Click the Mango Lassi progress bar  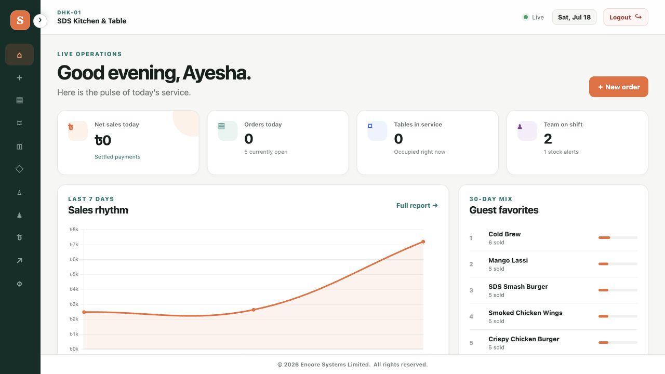pyautogui.click(x=618, y=264)
